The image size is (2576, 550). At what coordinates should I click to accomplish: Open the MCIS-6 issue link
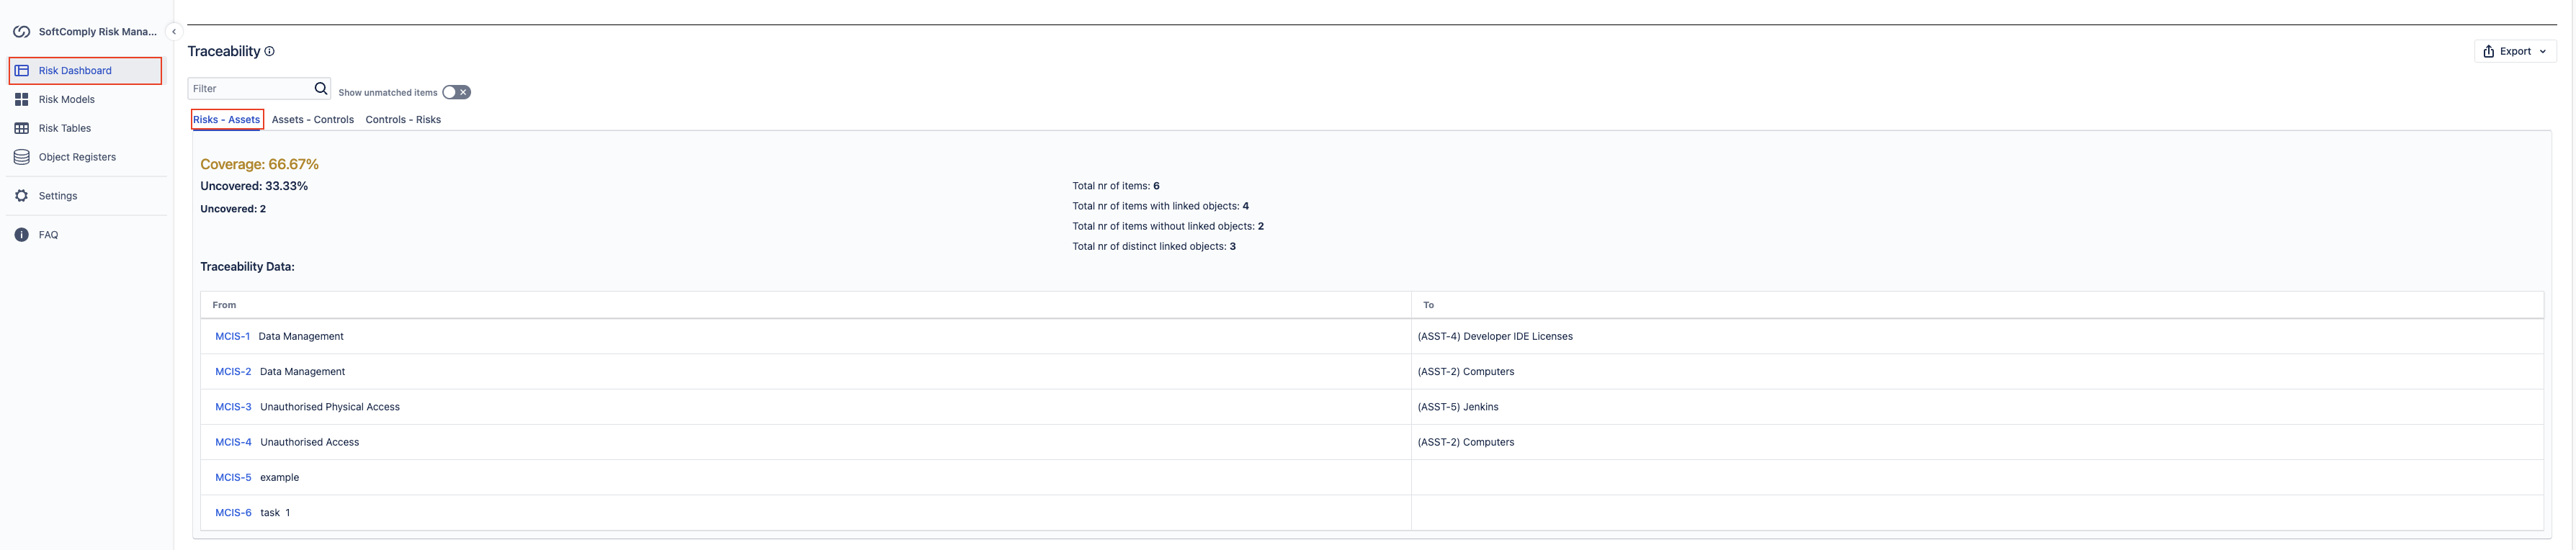(x=233, y=513)
